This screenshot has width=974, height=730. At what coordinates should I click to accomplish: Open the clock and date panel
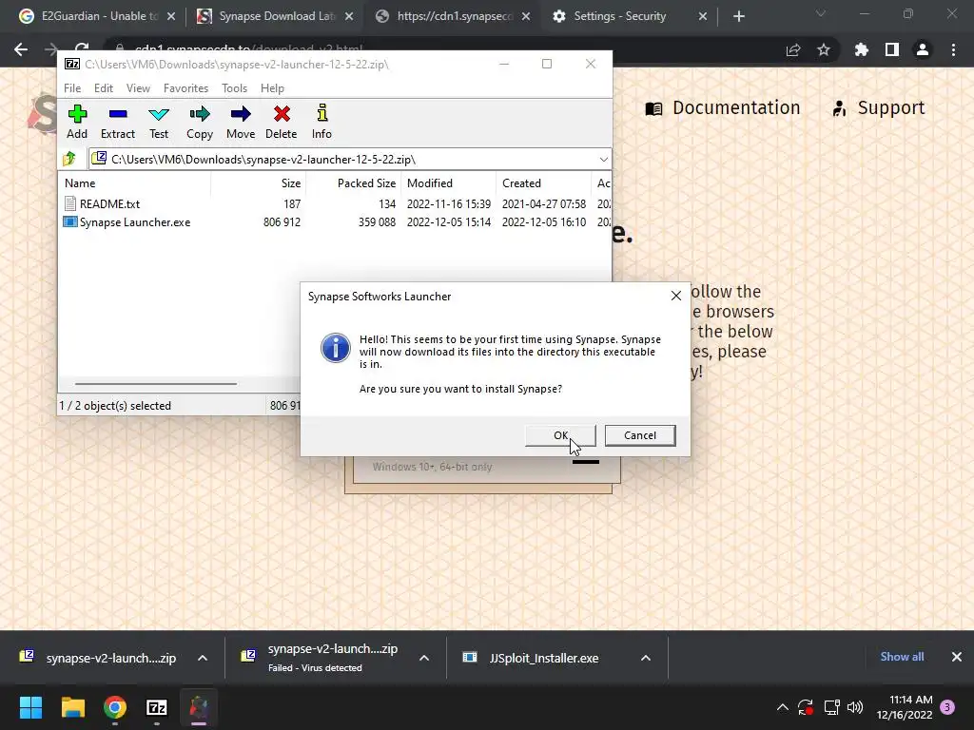point(905,707)
